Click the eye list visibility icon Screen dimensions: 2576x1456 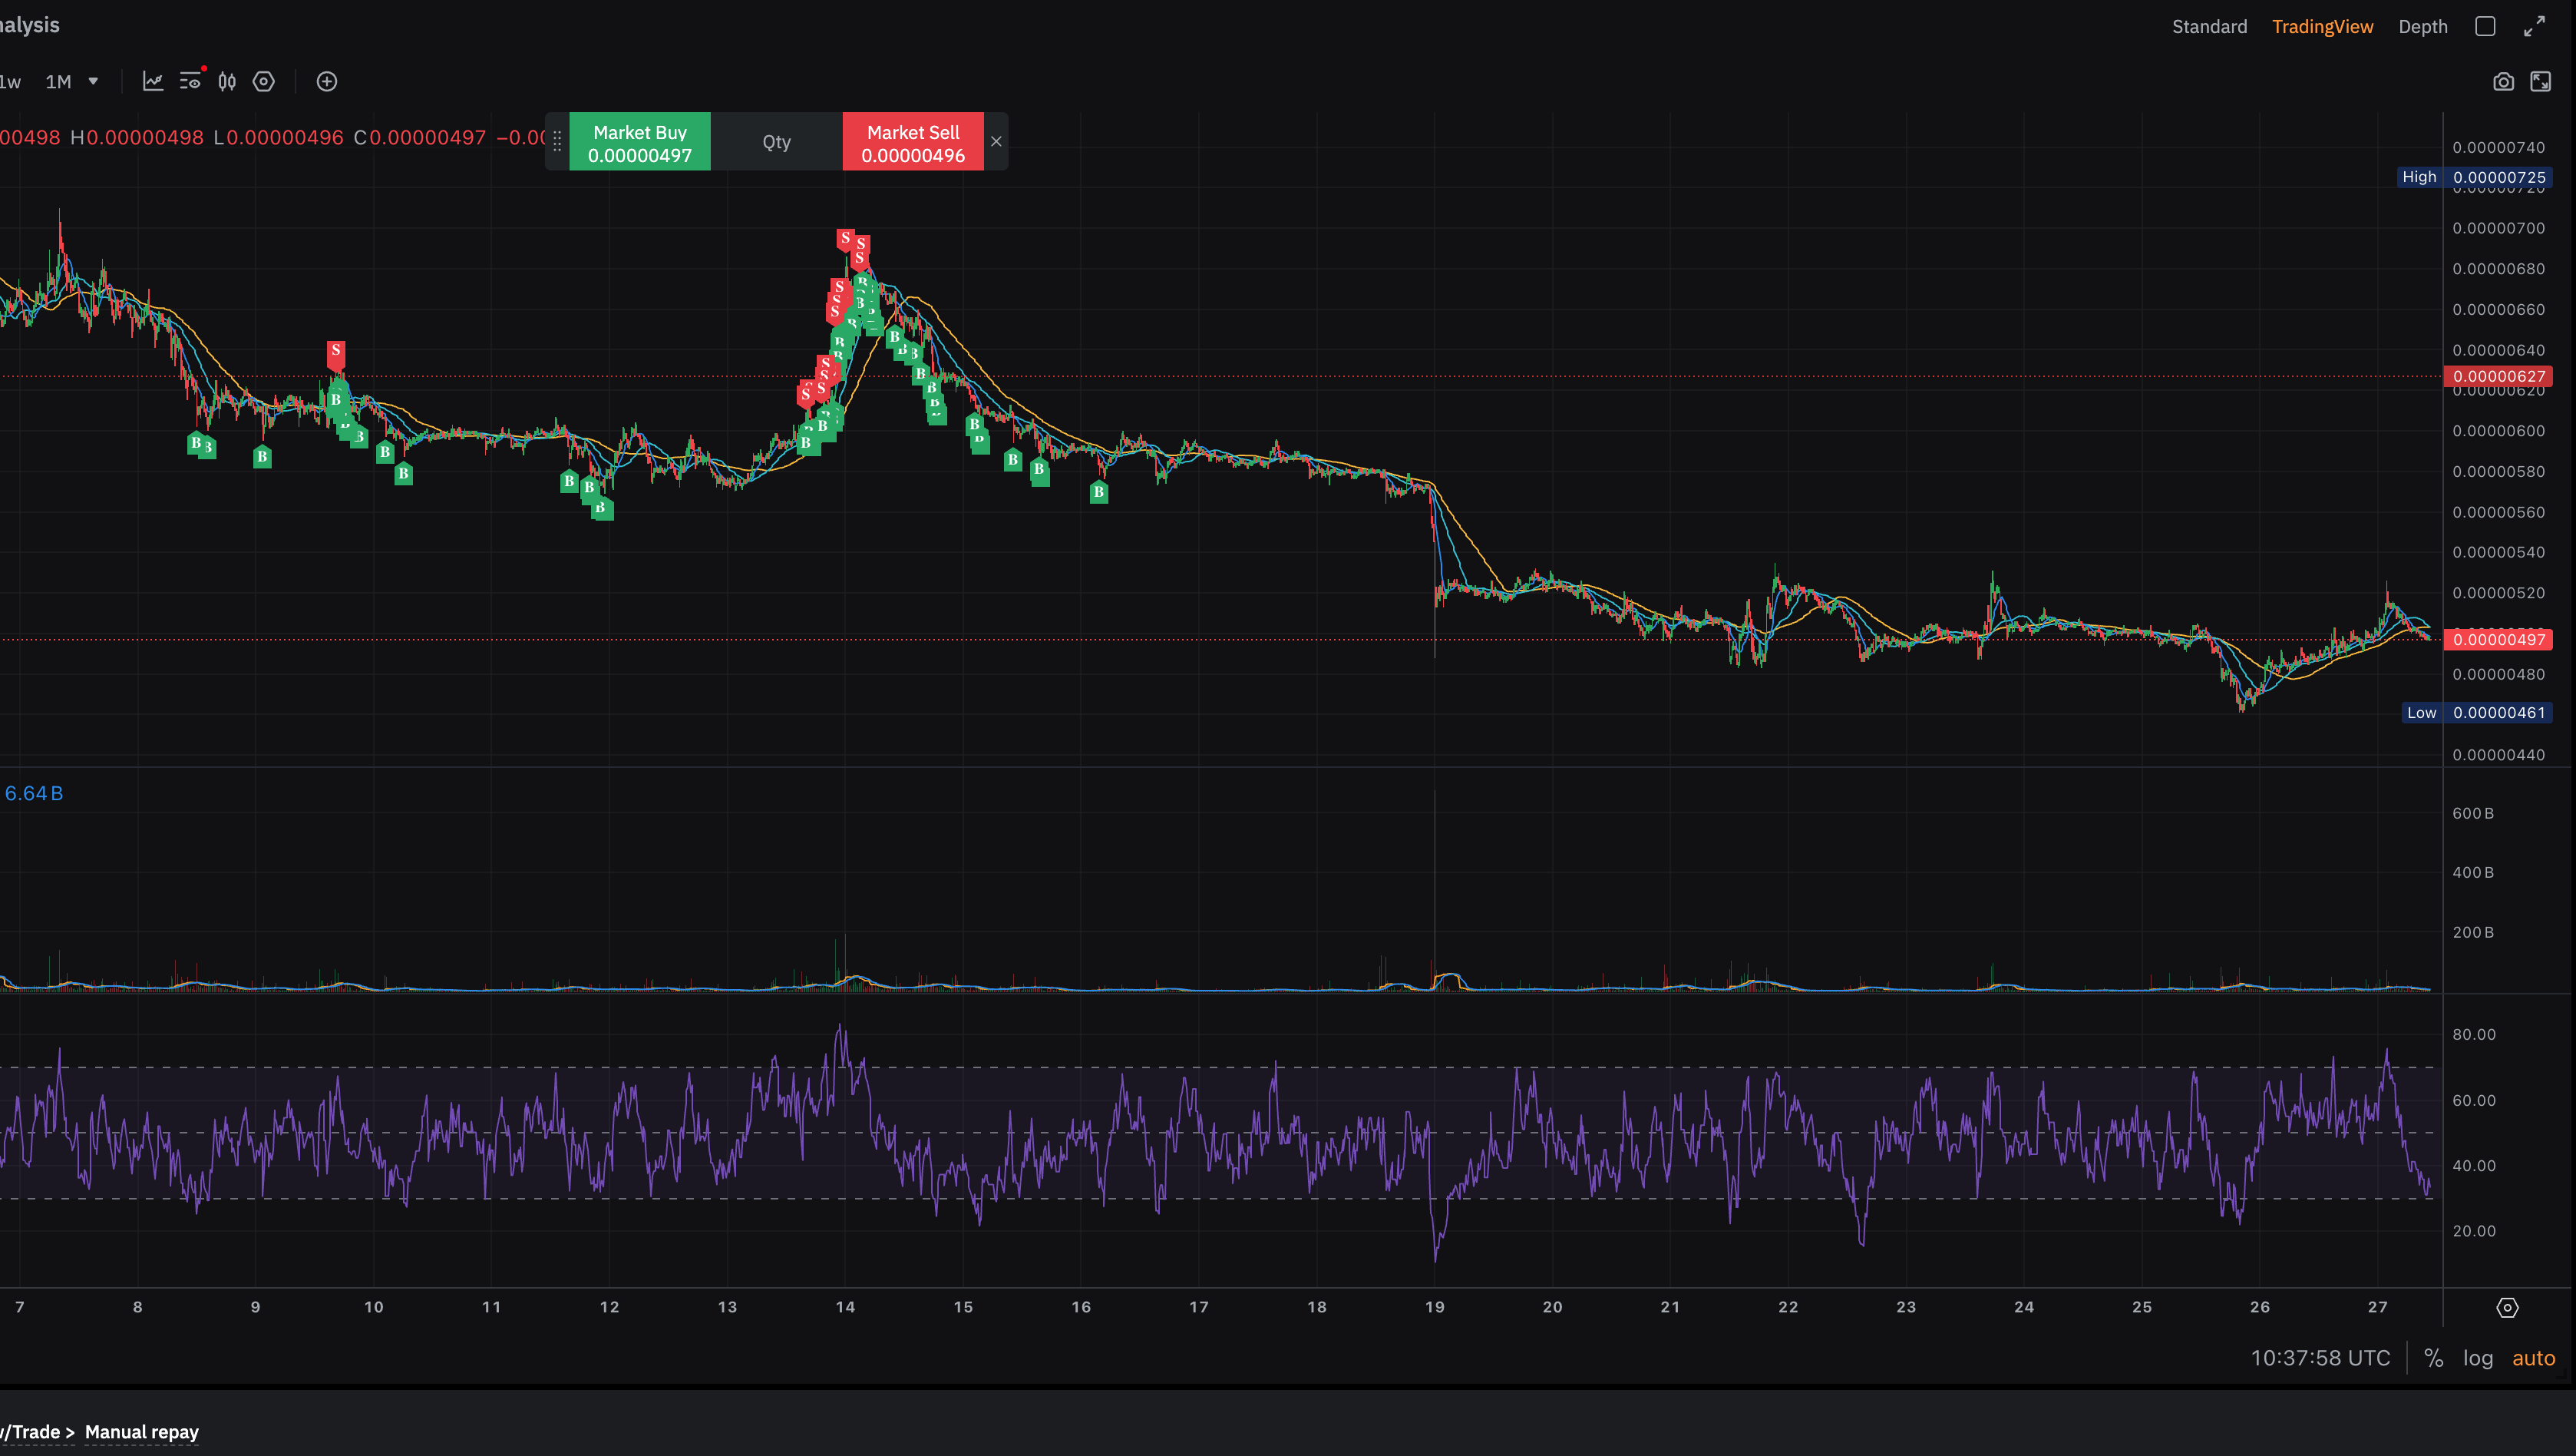190,82
